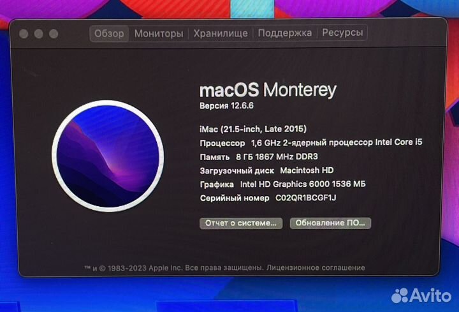Viewport: 459px width, 312px height.
Task: Click the Отчет о системе... button
Action: click(x=240, y=223)
